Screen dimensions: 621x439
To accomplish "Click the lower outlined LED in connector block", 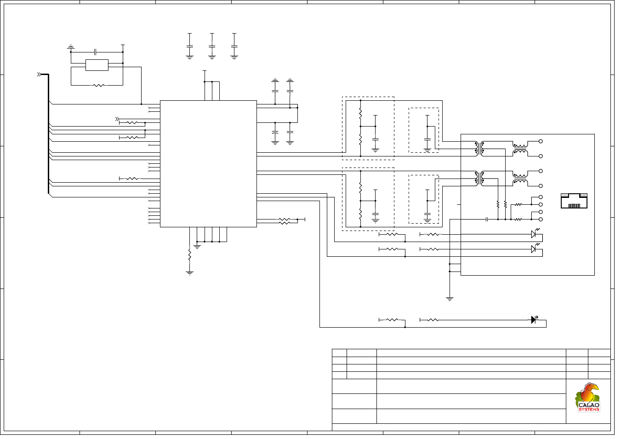I will [534, 249].
